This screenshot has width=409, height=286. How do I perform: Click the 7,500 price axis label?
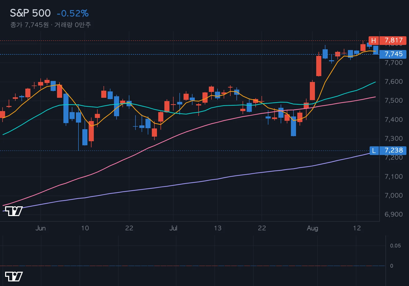coord(394,101)
